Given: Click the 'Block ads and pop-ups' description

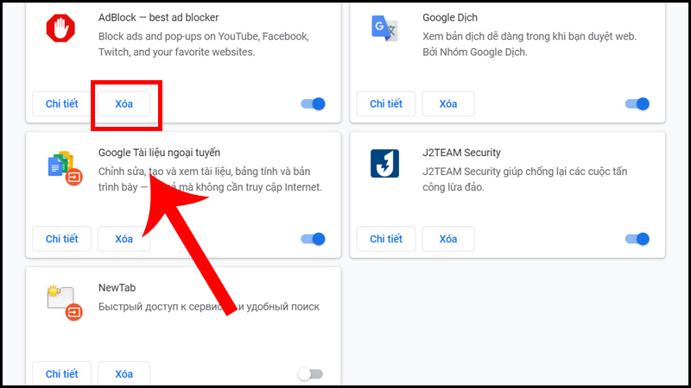Looking at the screenshot, I should click(x=204, y=44).
